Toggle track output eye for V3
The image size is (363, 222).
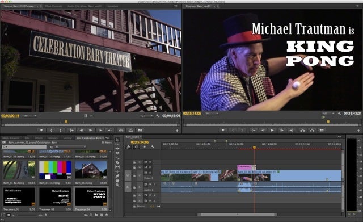click(150, 162)
